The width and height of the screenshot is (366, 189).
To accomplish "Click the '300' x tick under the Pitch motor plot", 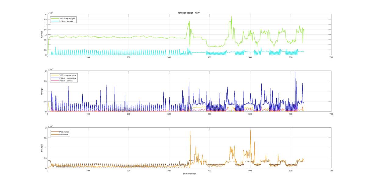I will pyautogui.click(x=169, y=171).
